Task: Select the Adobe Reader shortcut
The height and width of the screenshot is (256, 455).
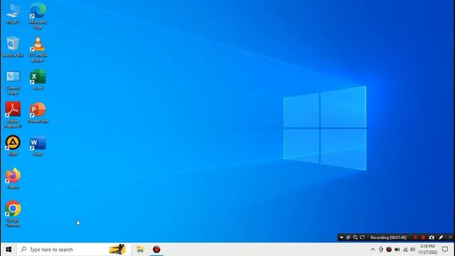Action: pos(13,115)
